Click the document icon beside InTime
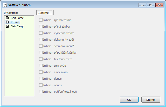This screenshot has height=107, width=166. [x=8, y=22]
